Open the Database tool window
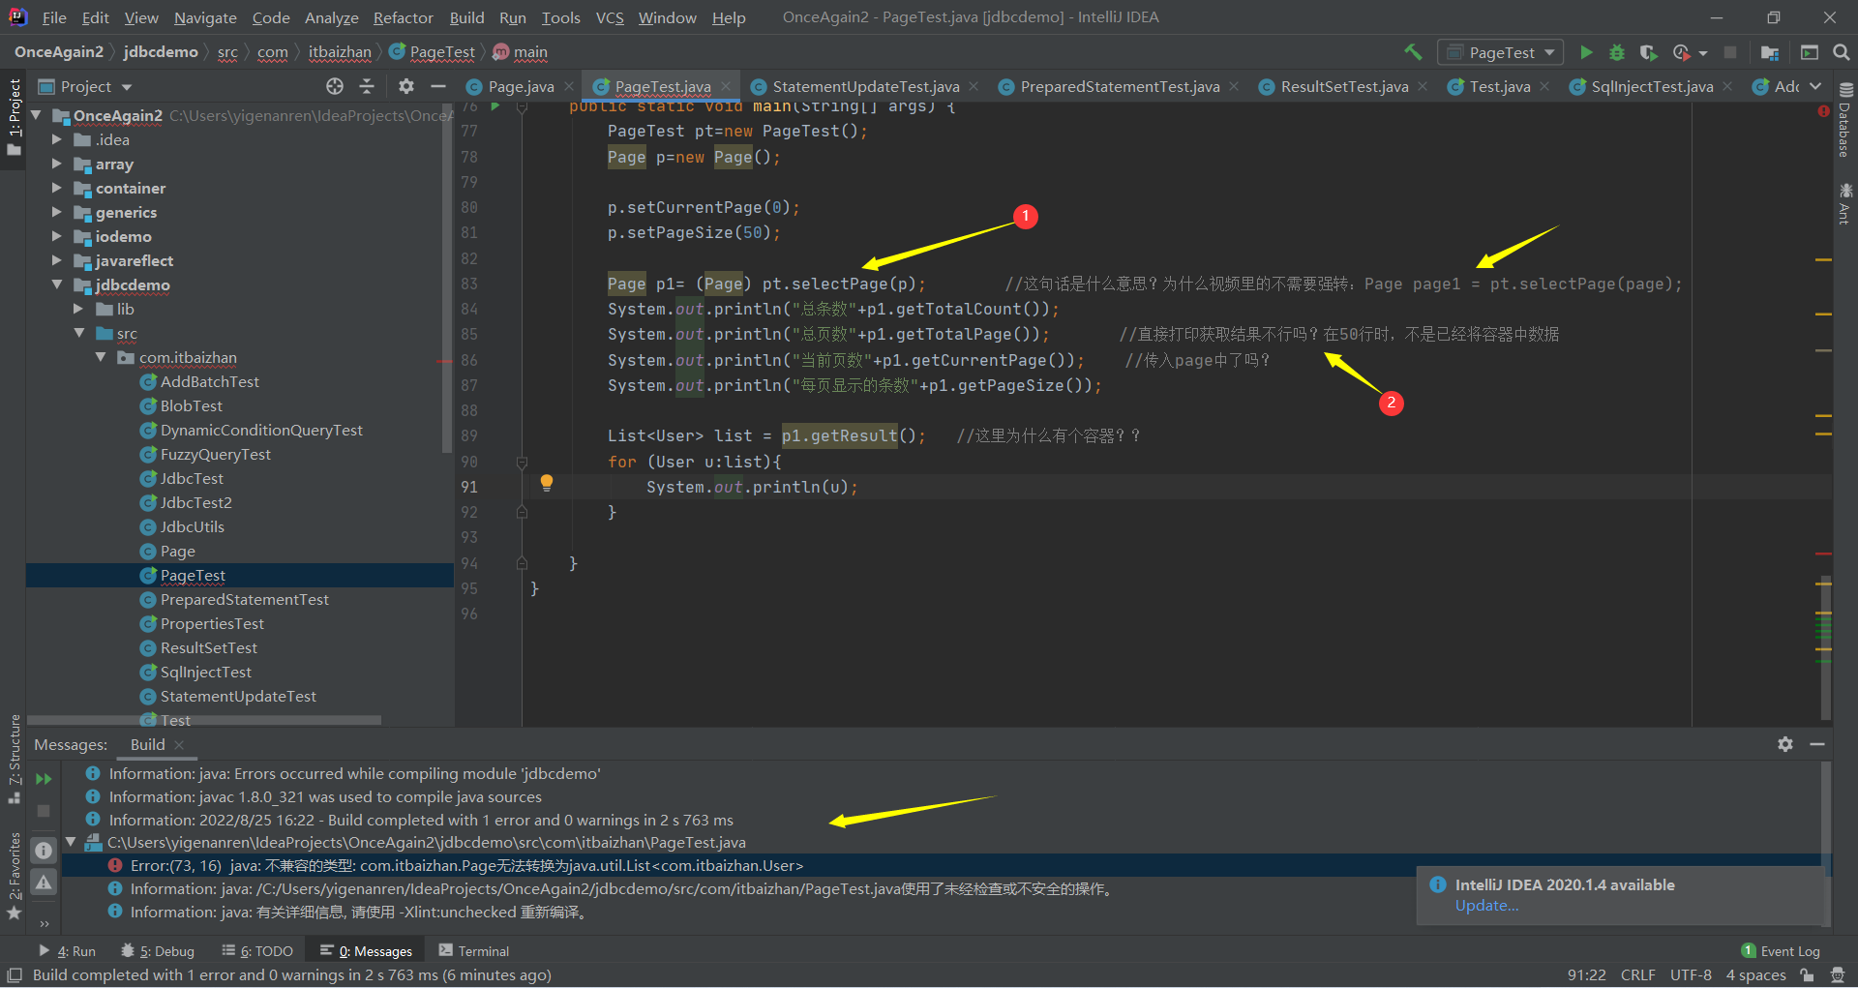This screenshot has height=988, width=1858. click(x=1844, y=120)
